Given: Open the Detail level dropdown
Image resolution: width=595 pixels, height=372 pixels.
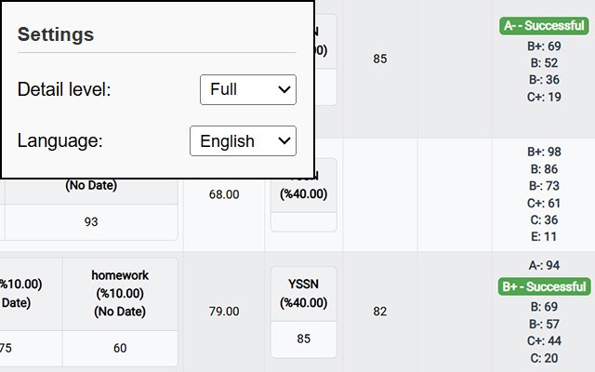Looking at the screenshot, I should click(248, 89).
